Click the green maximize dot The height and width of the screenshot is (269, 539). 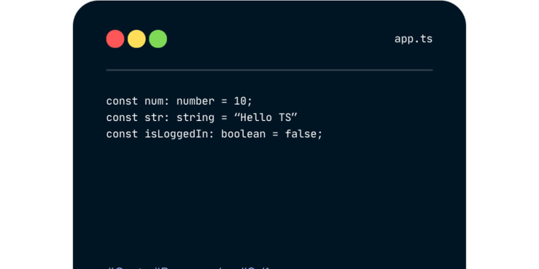(x=158, y=39)
